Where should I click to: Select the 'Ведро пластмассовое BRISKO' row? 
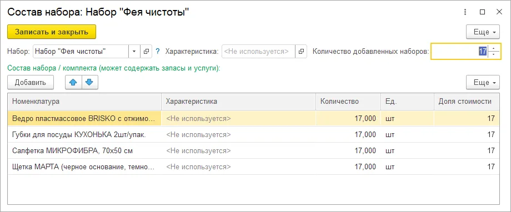253,119
